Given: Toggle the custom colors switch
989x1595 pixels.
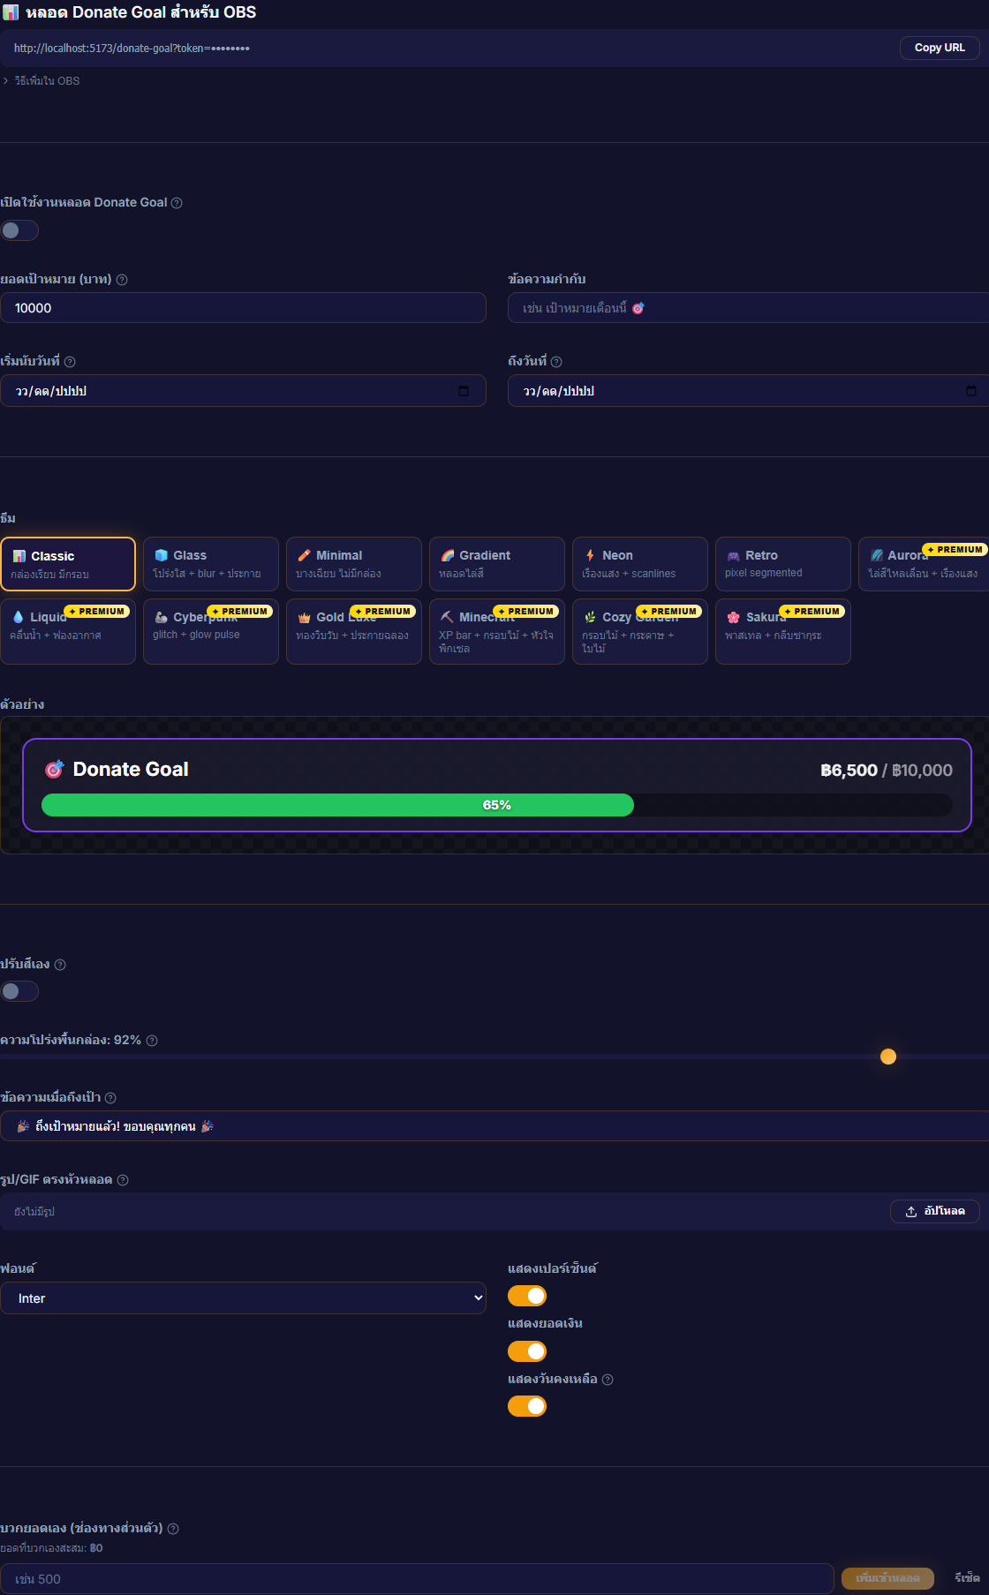Looking at the screenshot, I should [x=19, y=991].
